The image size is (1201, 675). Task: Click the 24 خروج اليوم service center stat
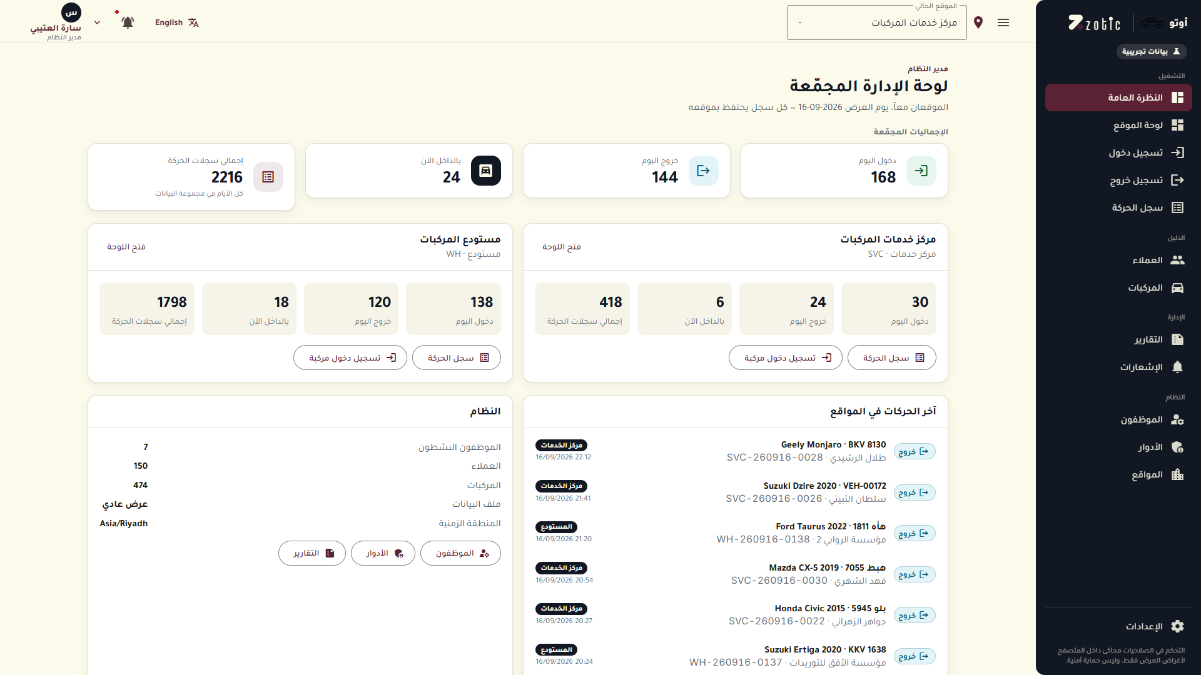[787, 309]
